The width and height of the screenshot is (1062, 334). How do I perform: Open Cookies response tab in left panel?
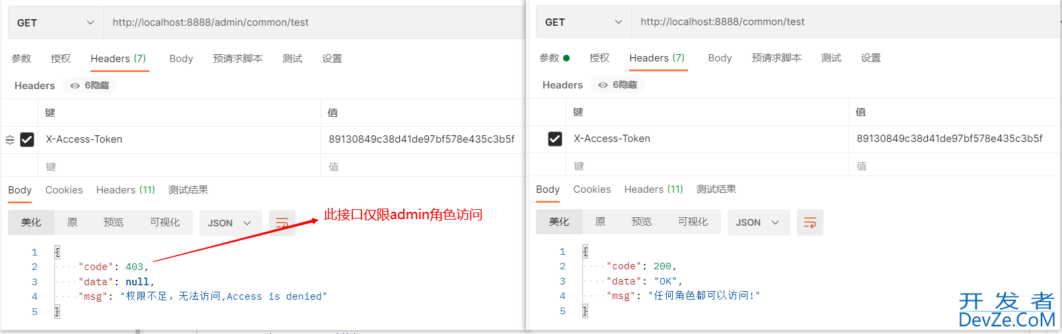click(64, 189)
